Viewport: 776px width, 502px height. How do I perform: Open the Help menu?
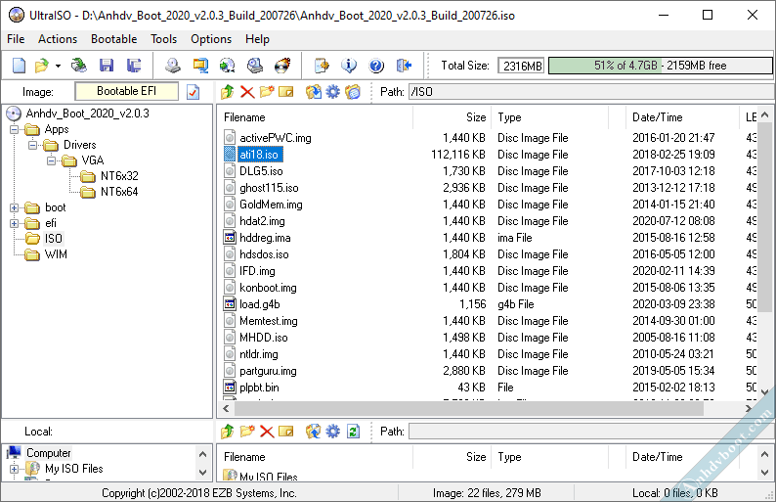pos(257,39)
